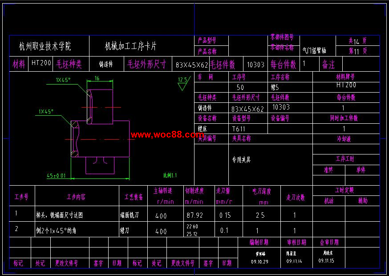Select the 车间 workshop header

pyautogui.click(x=205, y=77)
